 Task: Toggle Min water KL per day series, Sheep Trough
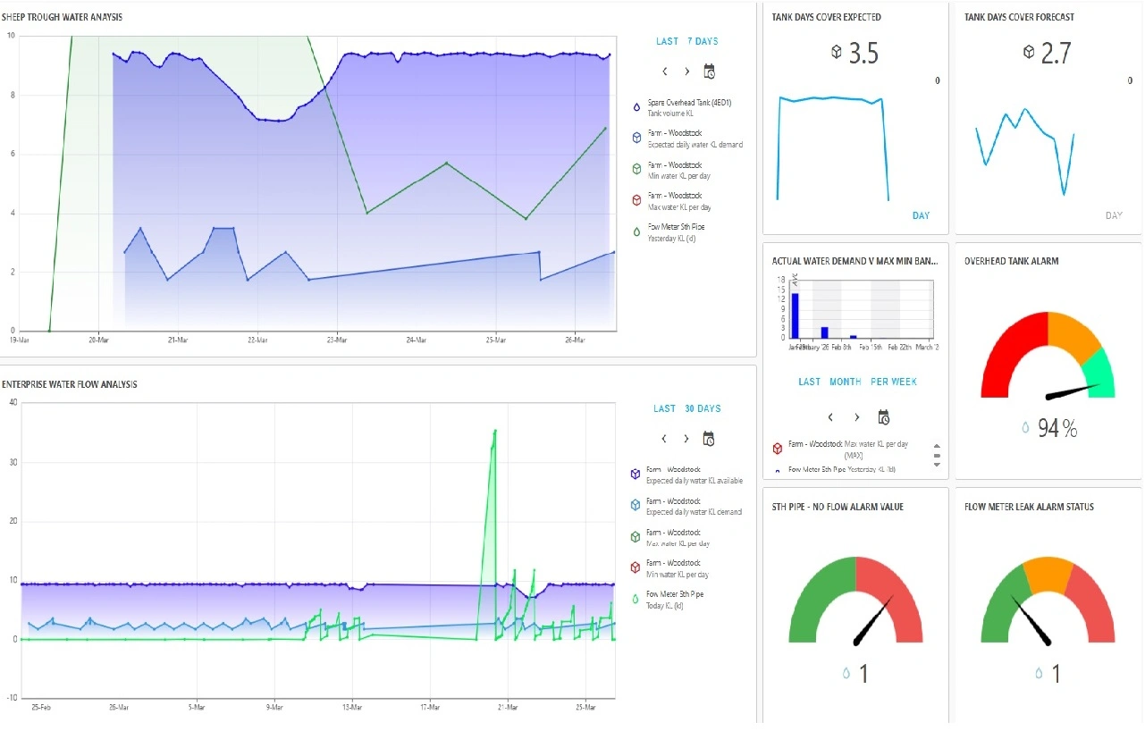coord(679,170)
